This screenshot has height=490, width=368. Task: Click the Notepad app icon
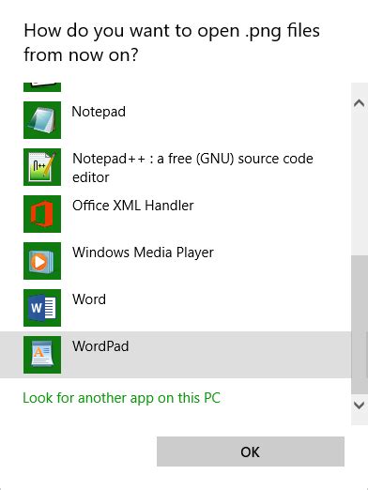coord(42,120)
